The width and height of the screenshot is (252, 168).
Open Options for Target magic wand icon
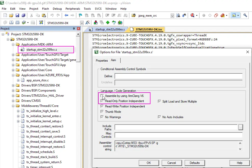pyautogui.click(x=87, y=23)
